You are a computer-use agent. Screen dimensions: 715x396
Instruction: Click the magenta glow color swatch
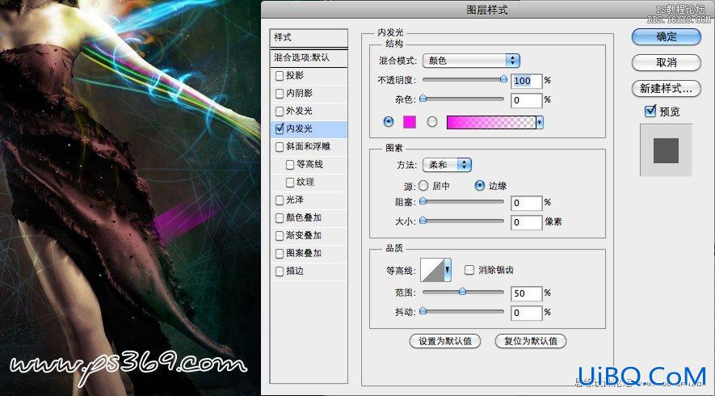pyautogui.click(x=410, y=122)
